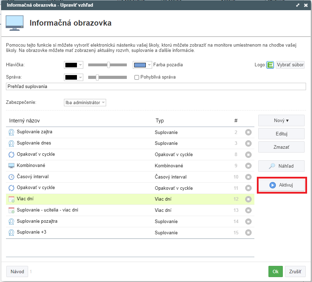
Task: Toggle status circle for Suplovanie dnes
Action: tap(248, 143)
